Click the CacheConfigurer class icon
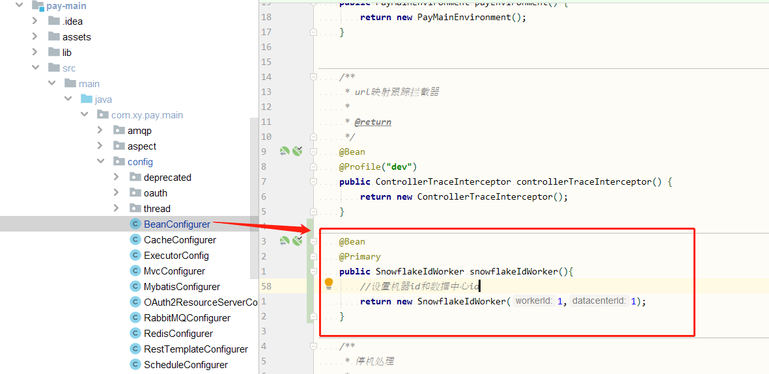Screen dimensions: 769x374 click(x=135, y=240)
